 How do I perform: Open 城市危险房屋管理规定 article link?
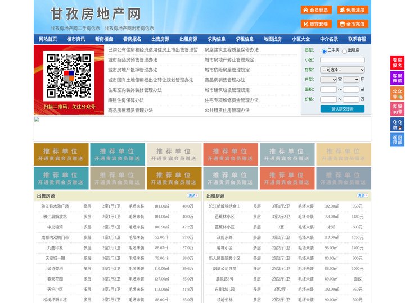click(x=227, y=70)
